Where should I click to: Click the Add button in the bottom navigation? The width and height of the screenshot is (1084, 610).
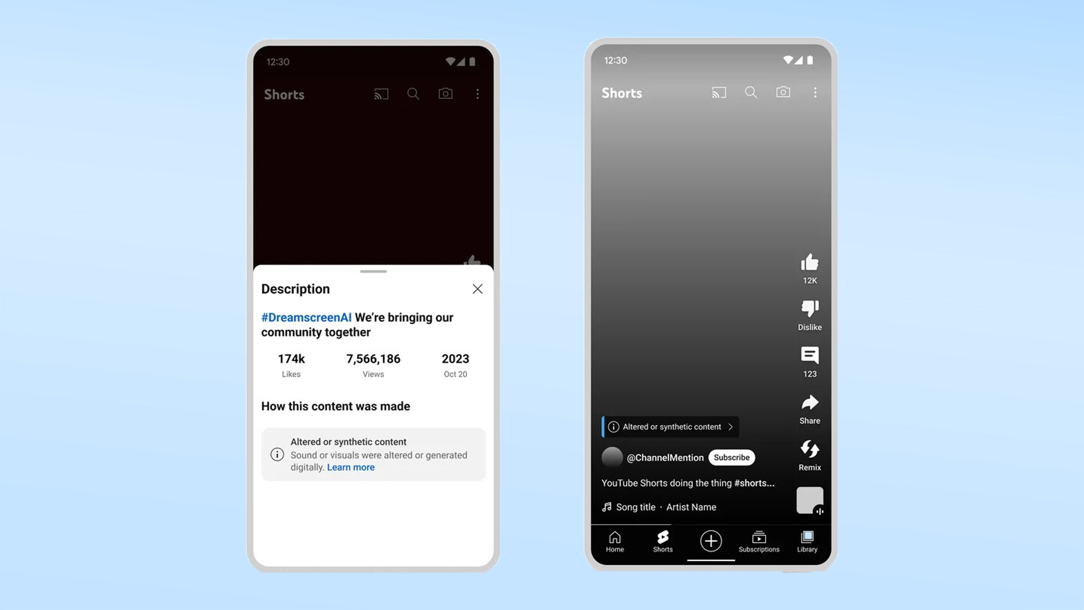711,540
